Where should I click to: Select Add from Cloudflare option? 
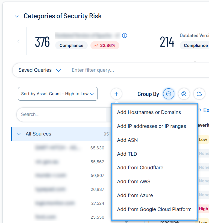(x=140, y=168)
